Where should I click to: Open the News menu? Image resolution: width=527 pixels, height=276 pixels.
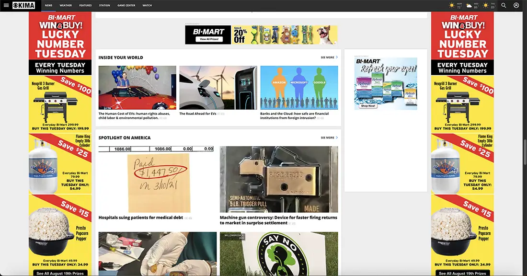pos(49,5)
